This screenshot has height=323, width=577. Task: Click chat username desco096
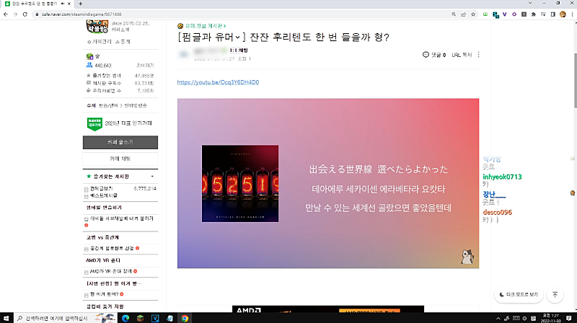tap(497, 212)
